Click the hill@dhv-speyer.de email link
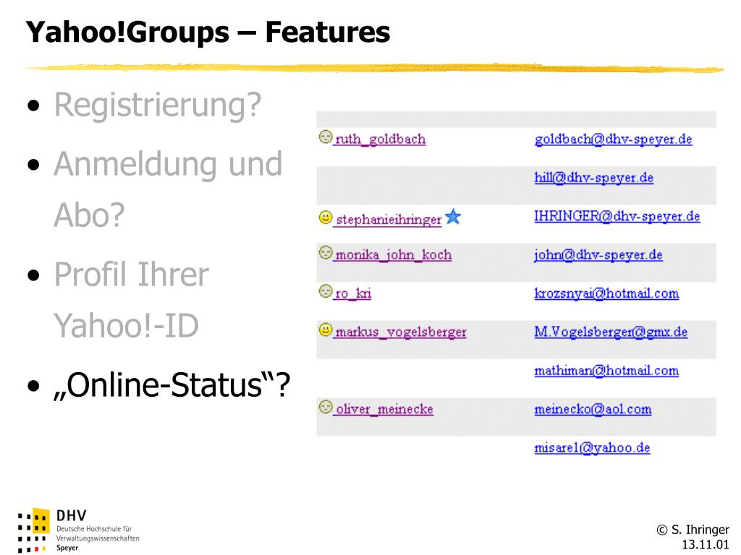The image size is (741, 555). (594, 178)
